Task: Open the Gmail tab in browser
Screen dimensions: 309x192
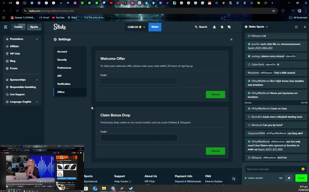Action: click(x=10, y=3)
